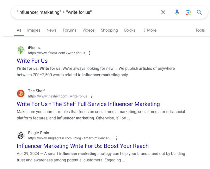Viewport: 210px width, 169px height.
Task: Click the blue magnifying glass search icon
Action: coord(199,12)
